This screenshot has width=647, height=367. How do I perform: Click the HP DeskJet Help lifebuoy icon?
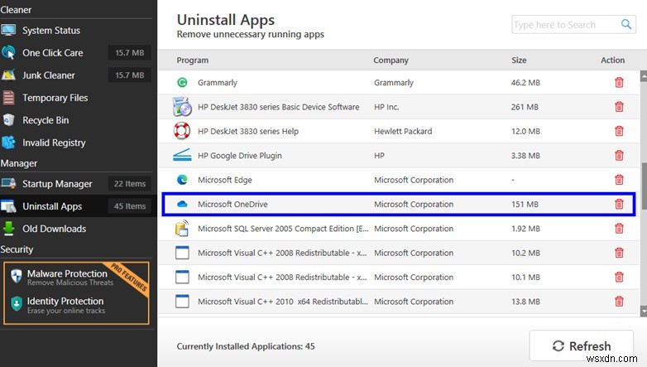pos(181,131)
